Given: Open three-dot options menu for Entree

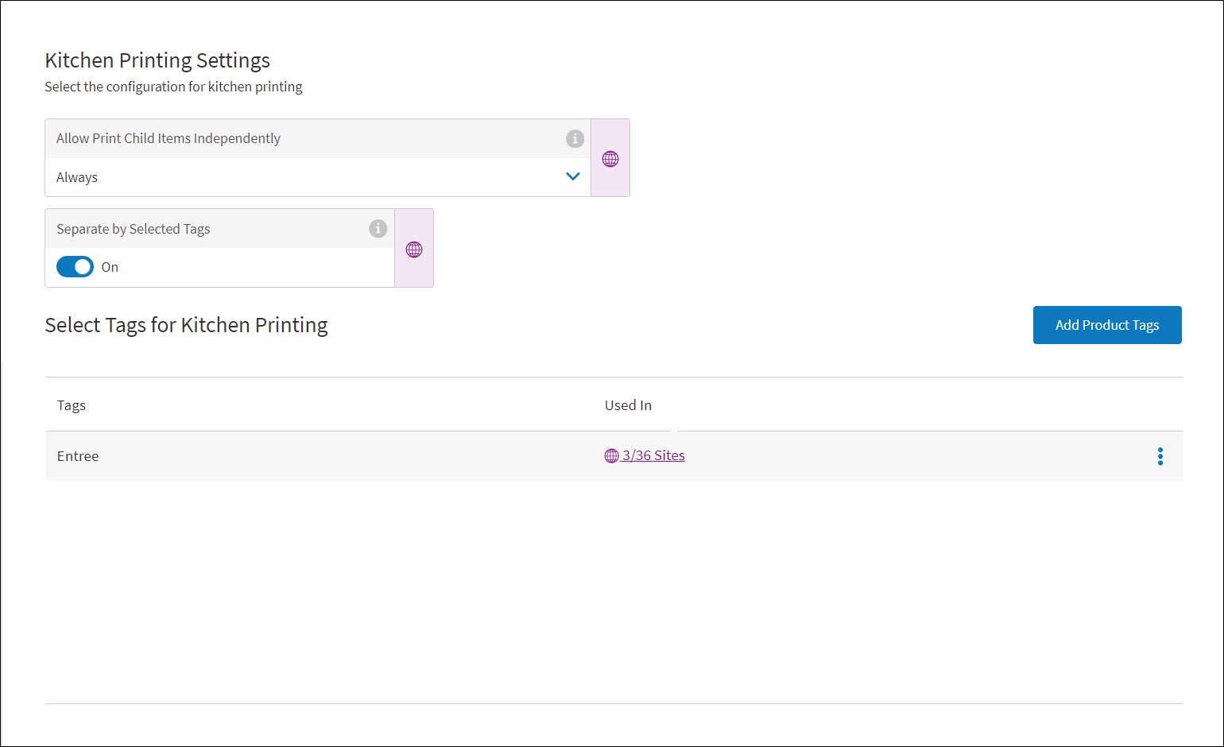Looking at the screenshot, I should click(1160, 456).
